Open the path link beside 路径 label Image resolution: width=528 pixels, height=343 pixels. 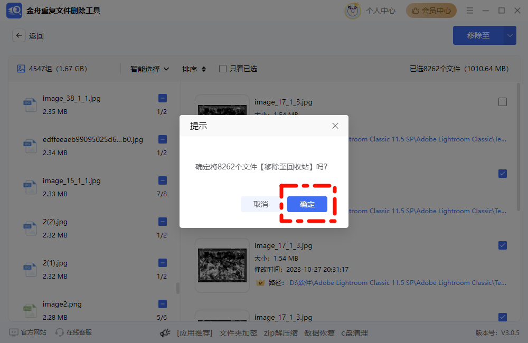coord(398,283)
